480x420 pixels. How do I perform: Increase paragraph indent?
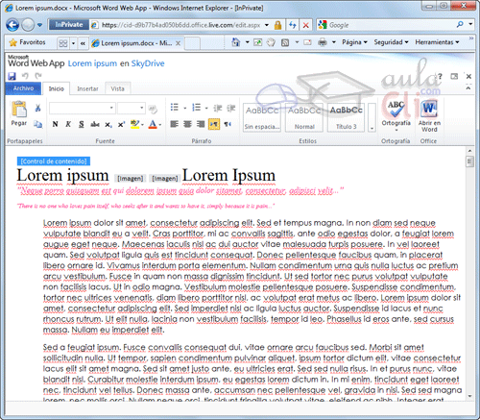pyautogui.click(x=231, y=108)
